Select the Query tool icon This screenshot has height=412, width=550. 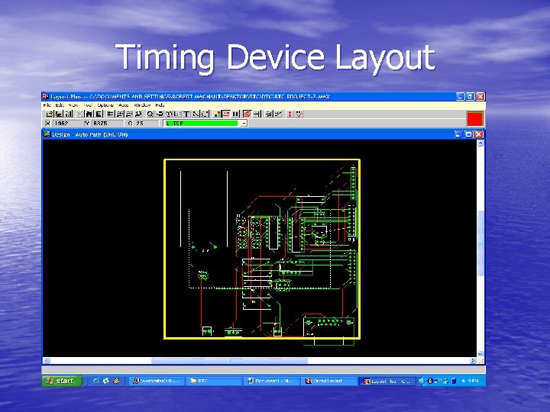[x=150, y=114]
